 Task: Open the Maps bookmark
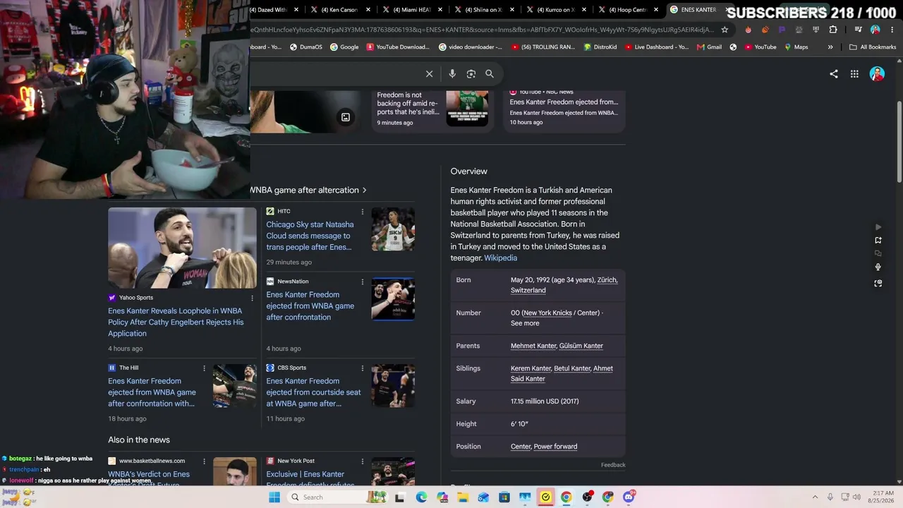pos(796,47)
